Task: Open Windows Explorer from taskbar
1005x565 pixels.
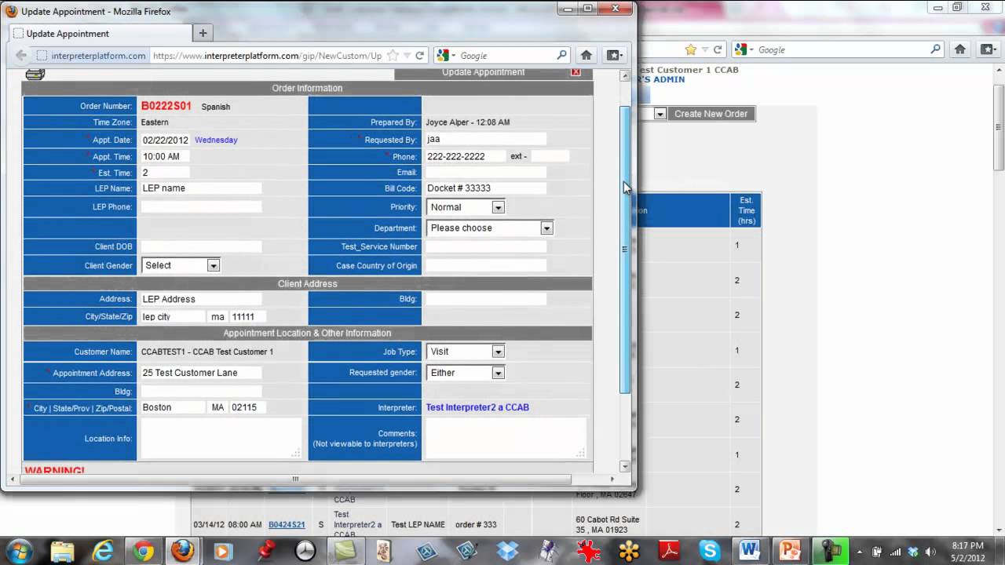Action: pos(62,551)
